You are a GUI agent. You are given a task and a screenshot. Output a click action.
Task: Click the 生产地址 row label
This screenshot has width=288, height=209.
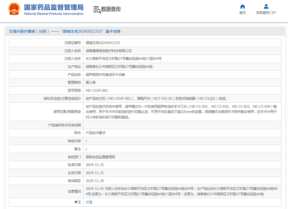point(74,67)
